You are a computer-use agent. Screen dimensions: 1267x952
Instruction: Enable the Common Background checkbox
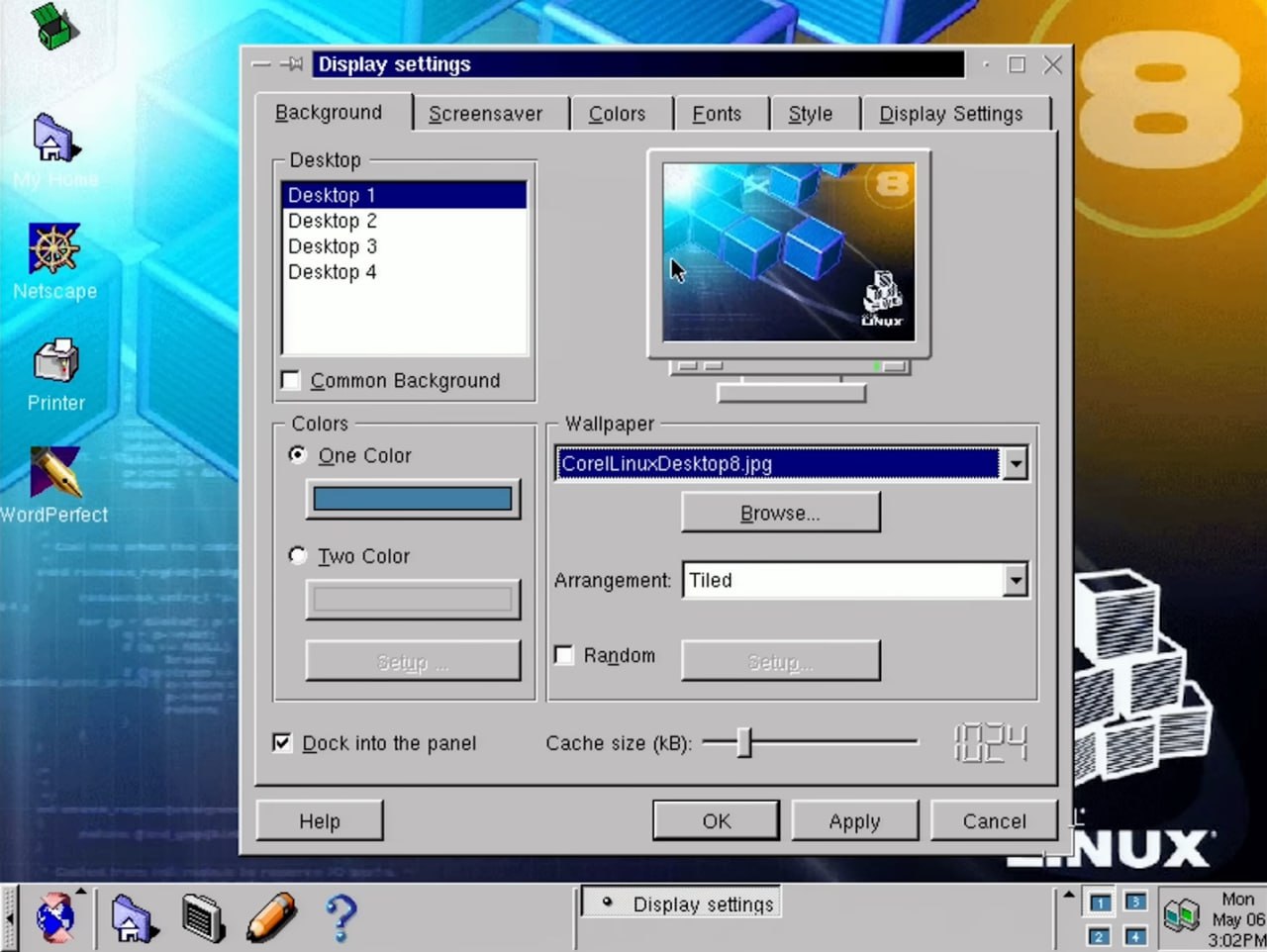pyautogui.click(x=291, y=381)
